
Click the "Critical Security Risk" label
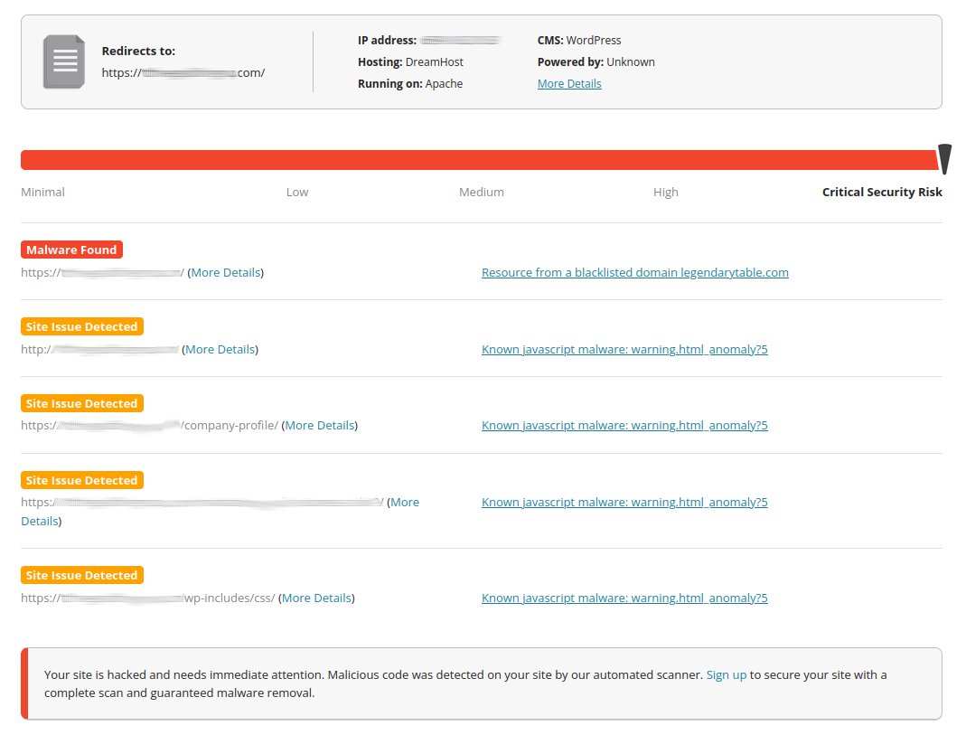point(882,192)
